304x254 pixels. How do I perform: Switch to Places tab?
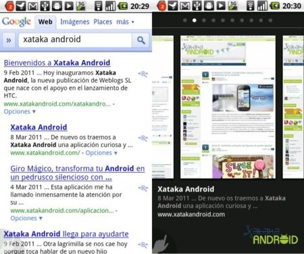[103, 22]
